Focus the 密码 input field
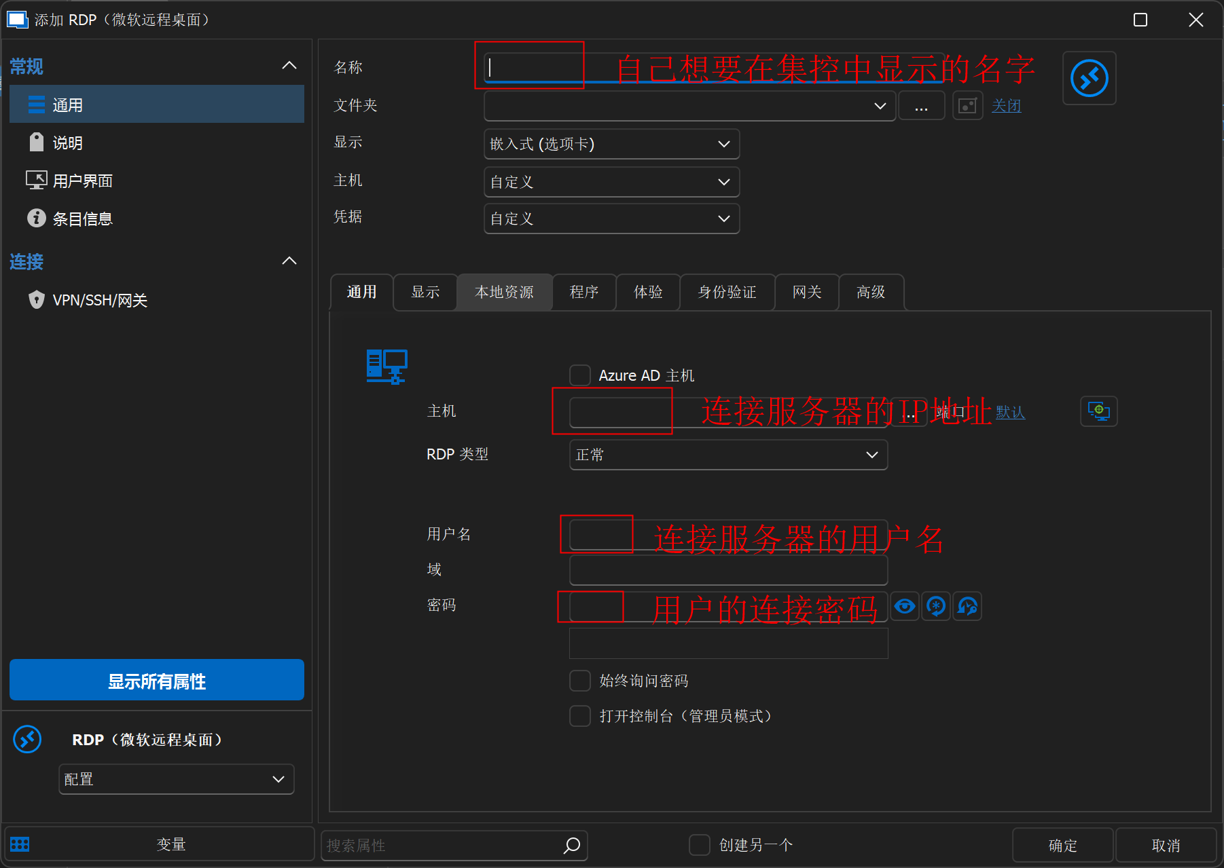The width and height of the screenshot is (1224, 868). coord(728,606)
